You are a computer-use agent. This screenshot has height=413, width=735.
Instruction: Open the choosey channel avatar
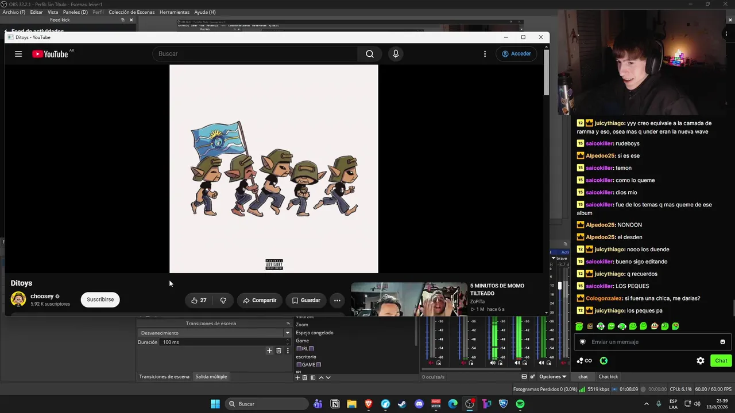pos(18,299)
